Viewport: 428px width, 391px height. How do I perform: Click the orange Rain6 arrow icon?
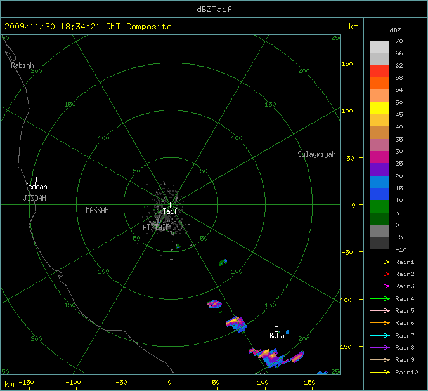click(x=380, y=323)
